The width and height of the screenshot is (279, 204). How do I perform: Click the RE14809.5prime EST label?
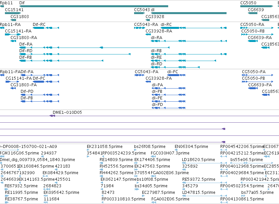point(116,160)
